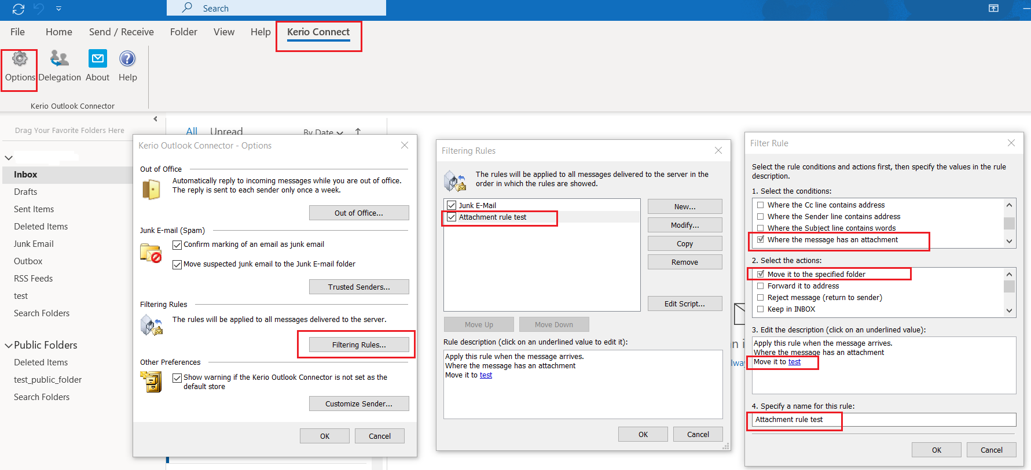Click the Search box in title bar
The height and width of the screenshot is (470, 1031).
tap(276, 8)
